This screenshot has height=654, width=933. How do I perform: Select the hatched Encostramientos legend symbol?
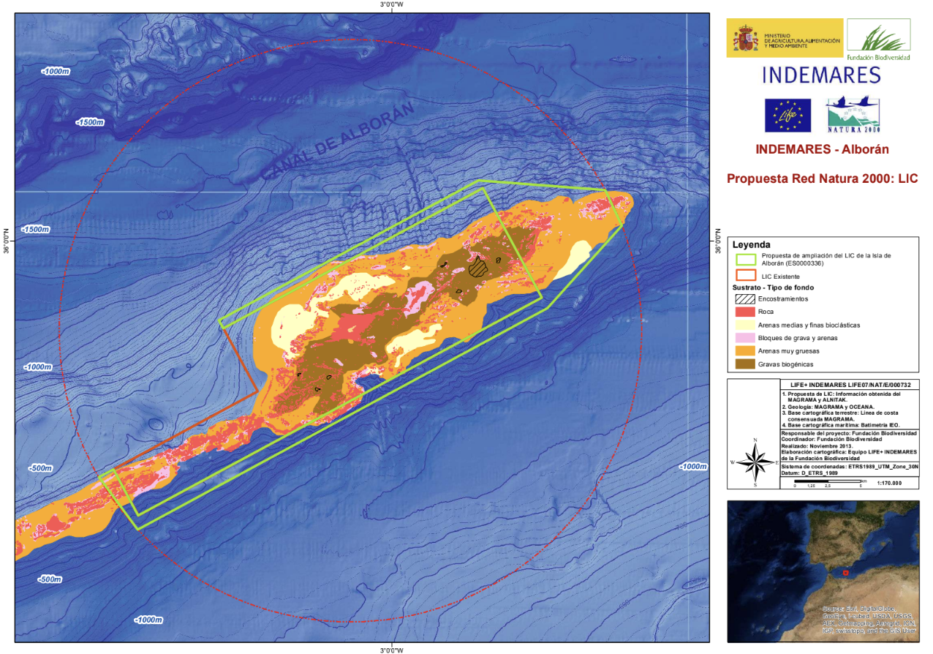(x=744, y=298)
